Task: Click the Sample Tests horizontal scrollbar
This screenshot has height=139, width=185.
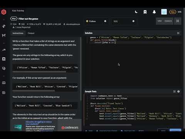Action: [x=111, y=125]
